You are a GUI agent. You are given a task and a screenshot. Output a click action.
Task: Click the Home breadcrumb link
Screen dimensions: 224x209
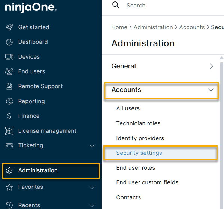(x=119, y=27)
